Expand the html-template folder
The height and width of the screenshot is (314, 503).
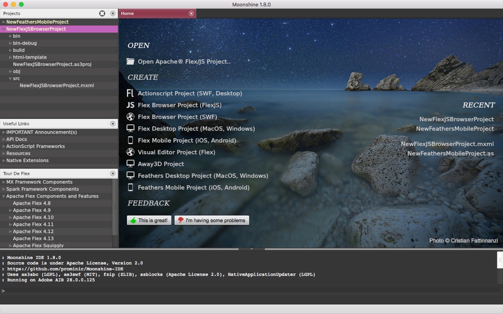pyautogui.click(x=10, y=57)
